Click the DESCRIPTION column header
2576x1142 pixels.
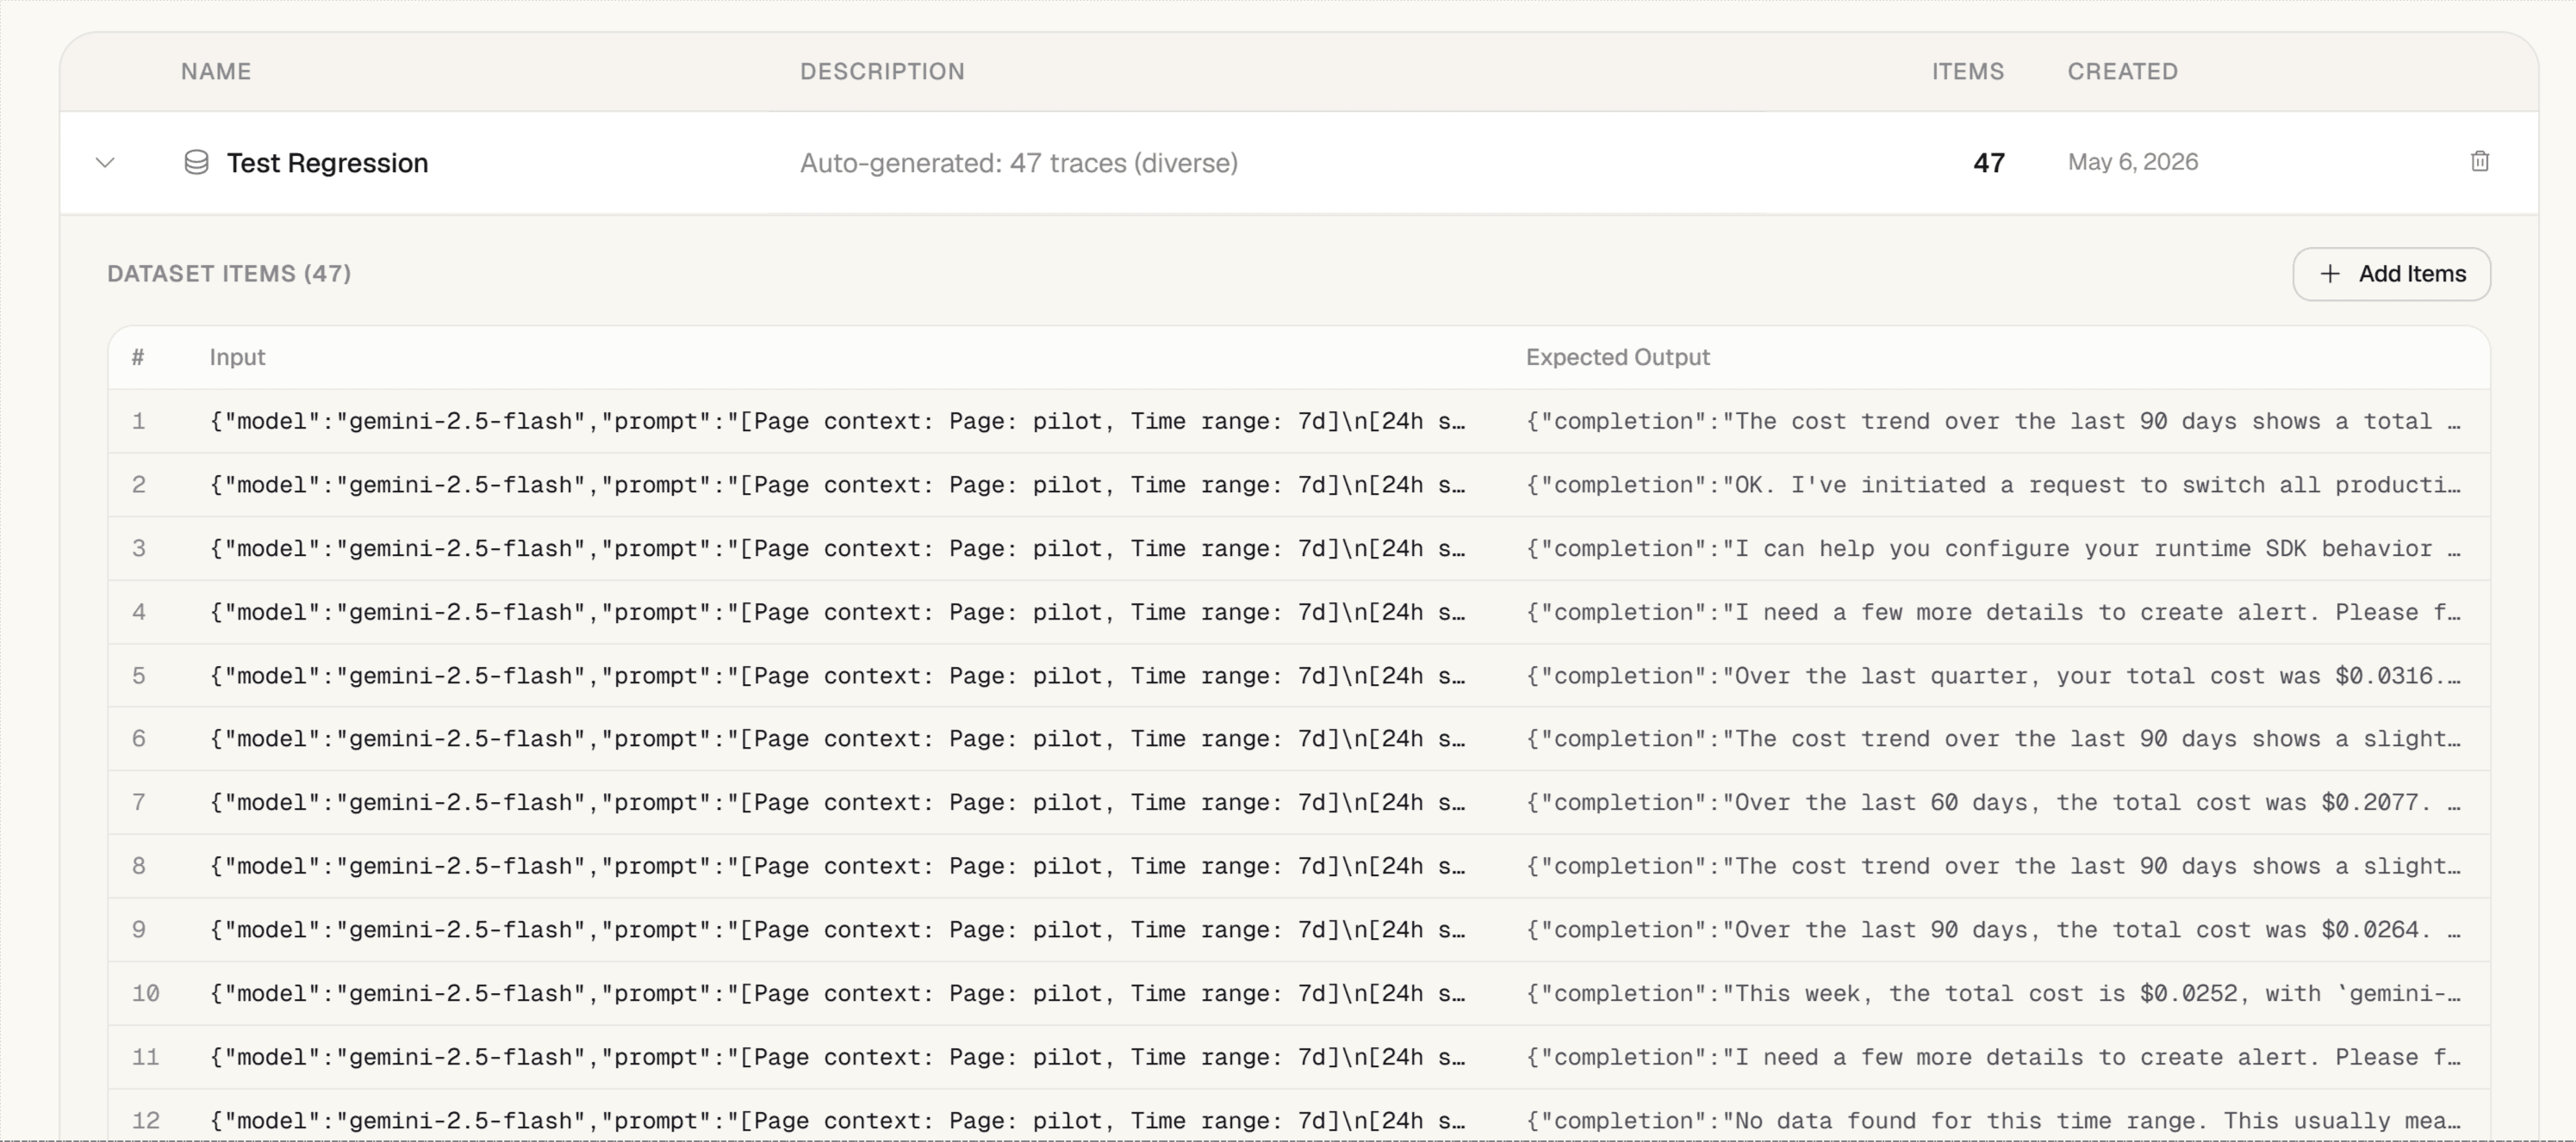coord(882,71)
